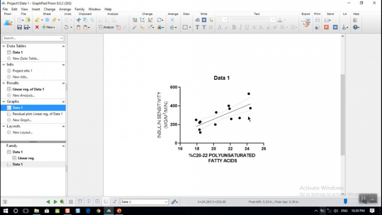Screen dimensions: 382x215
Task: Click the Change graph type icon
Action: (x=135, y=20)
